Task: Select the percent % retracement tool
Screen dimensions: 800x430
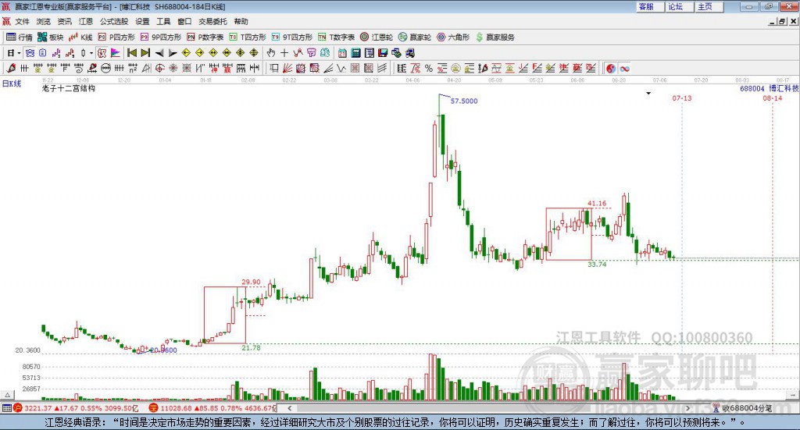Action: (x=429, y=68)
